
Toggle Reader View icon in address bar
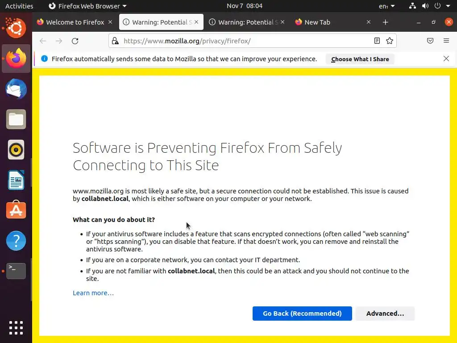pyautogui.click(x=377, y=41)
